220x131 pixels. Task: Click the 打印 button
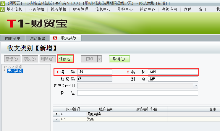coord(89,59)
